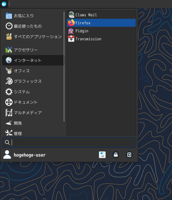Click the hogehoge-user profile name
Image resolution: width=172 pixels, height=200 pixels.
click(x=29, y=155)
